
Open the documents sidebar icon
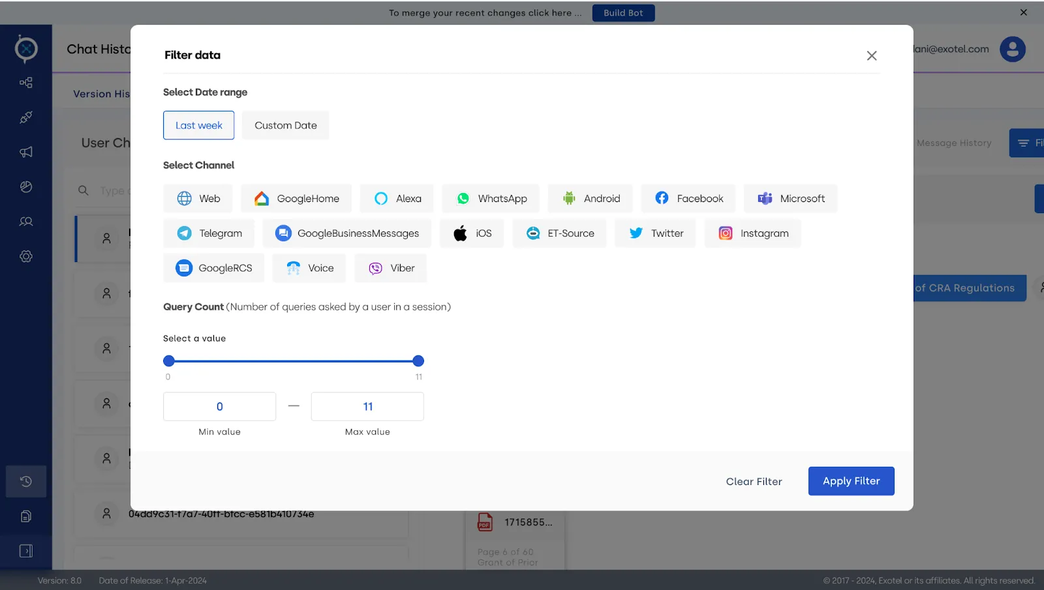(x=26, y=516)
